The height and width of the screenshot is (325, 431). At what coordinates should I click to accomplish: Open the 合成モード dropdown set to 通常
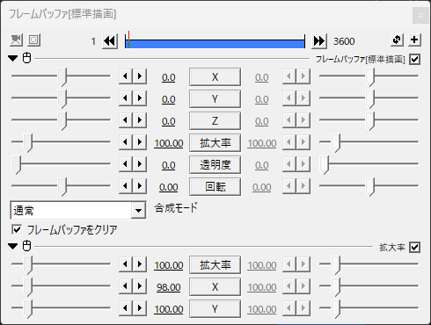[78, 210]
